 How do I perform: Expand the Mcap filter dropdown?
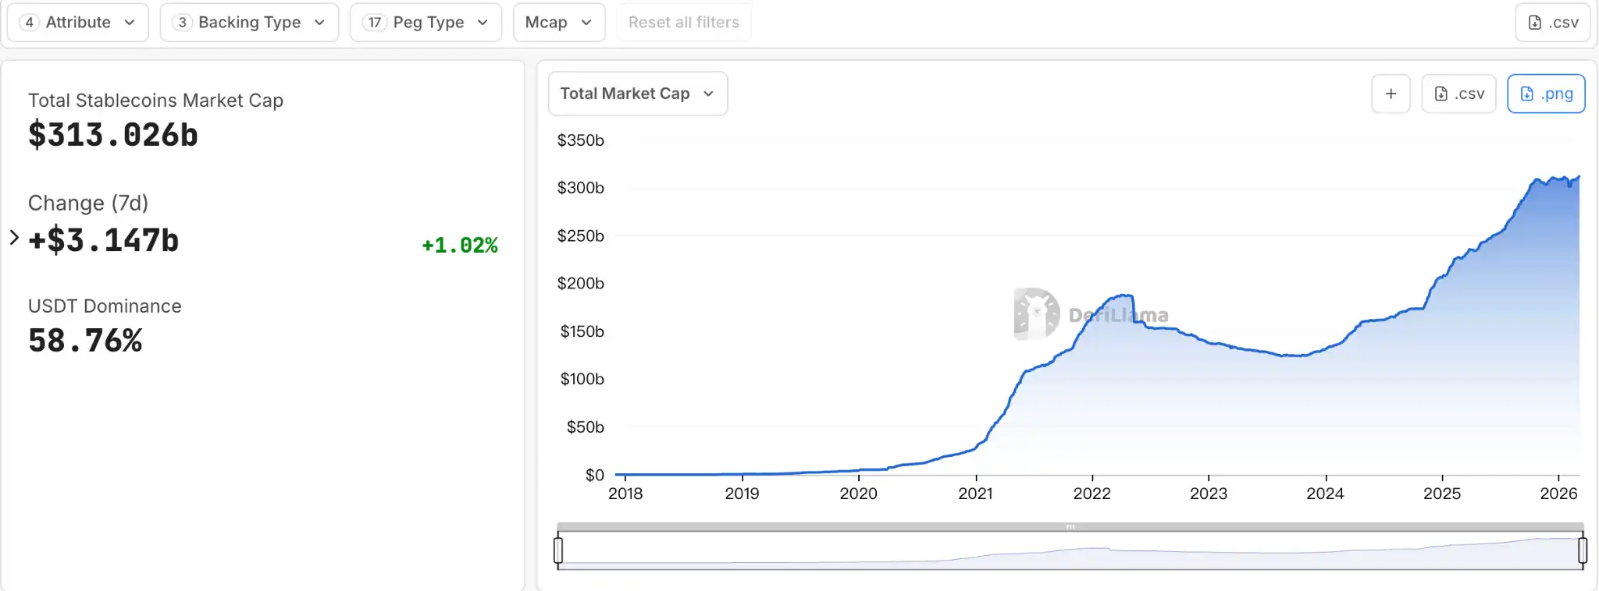[558, 23]
